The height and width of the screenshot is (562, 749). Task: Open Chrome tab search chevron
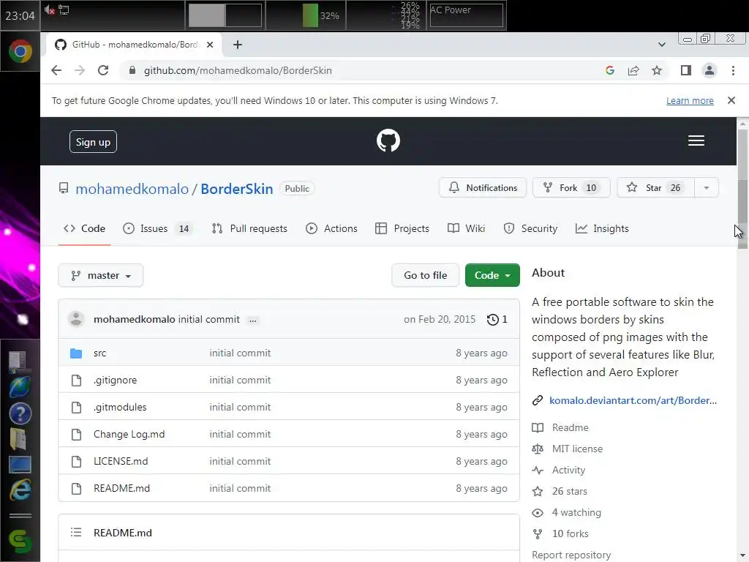pyautogui.click(x=661, y=45)
